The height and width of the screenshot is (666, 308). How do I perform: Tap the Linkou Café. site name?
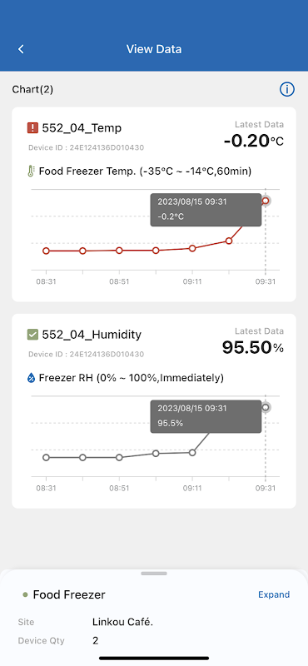(x=122, y=622)
